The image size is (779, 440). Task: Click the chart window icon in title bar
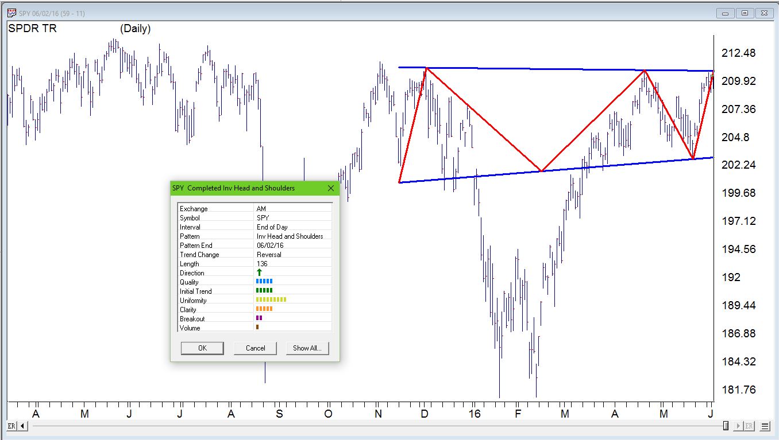(11, 13)
